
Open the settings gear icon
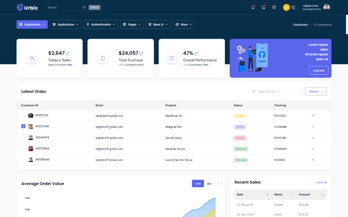click(274, 7)
